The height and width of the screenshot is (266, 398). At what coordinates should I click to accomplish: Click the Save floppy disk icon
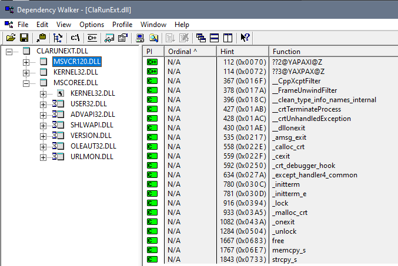tap(24, 38)
